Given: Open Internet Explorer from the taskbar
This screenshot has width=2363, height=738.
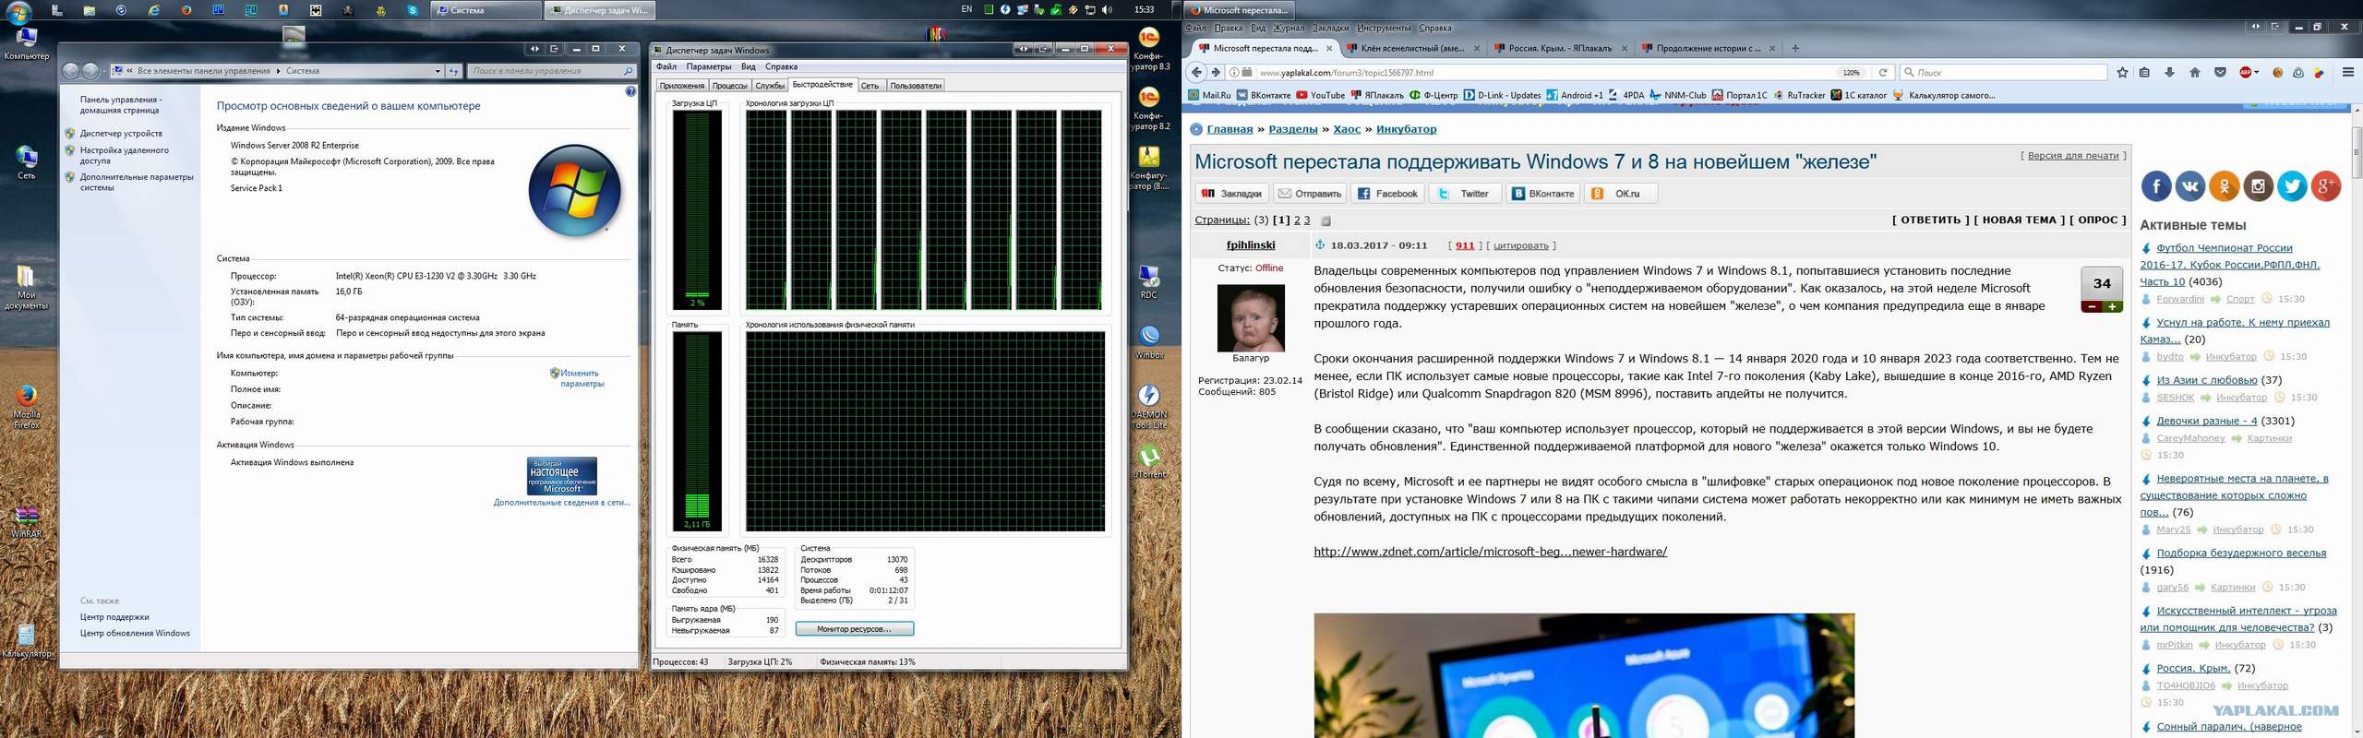Looking at the screenshot, I should 153,10.
